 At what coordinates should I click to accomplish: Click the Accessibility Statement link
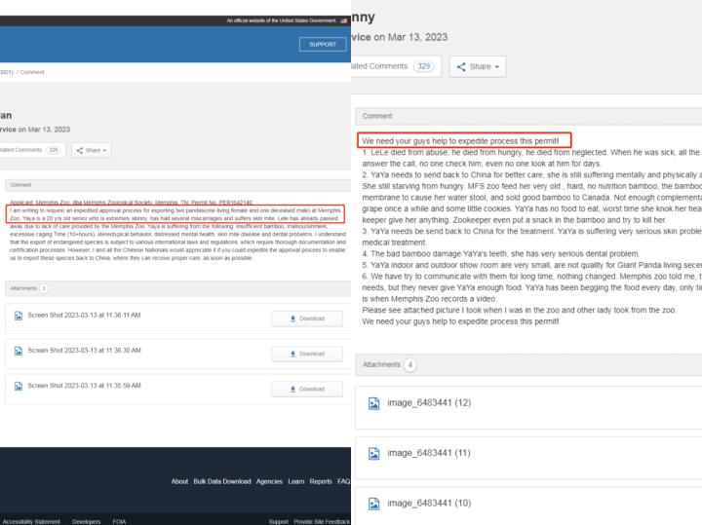(31, 522)
